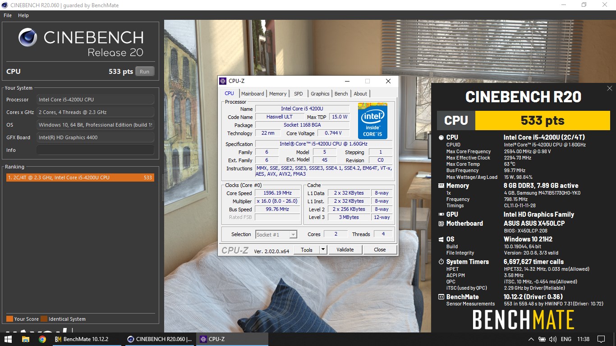This screenshot has width=616, height=346.
Task: Click the 11:38 taskbar clock
Action: (583, 339)
